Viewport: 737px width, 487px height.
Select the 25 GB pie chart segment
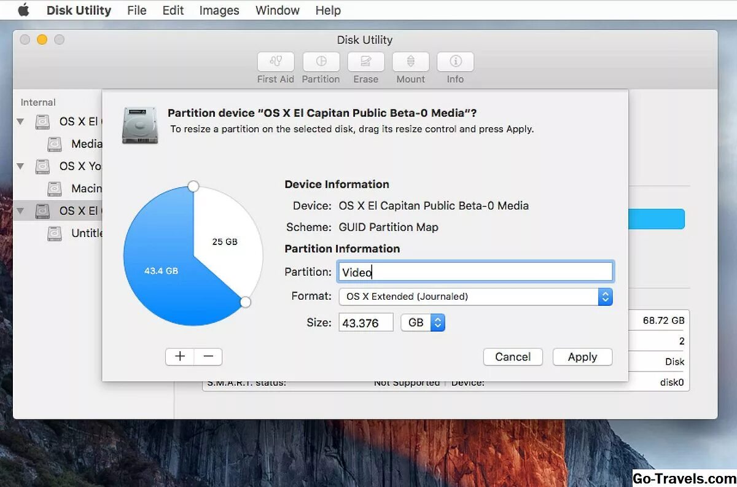tap(224, 242)
